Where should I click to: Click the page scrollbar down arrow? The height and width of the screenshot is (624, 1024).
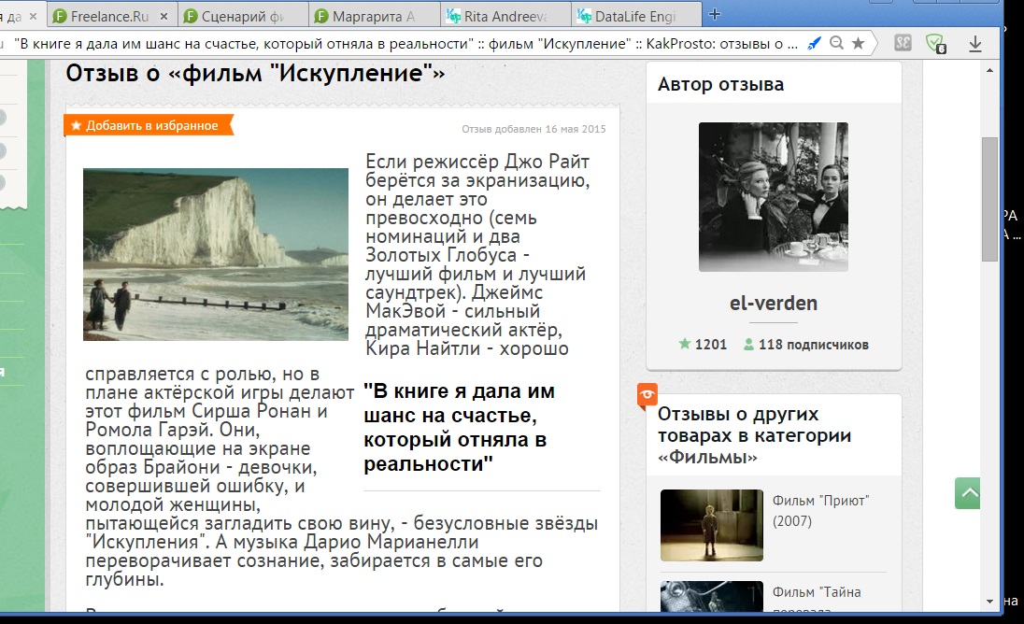pos(990,602)
